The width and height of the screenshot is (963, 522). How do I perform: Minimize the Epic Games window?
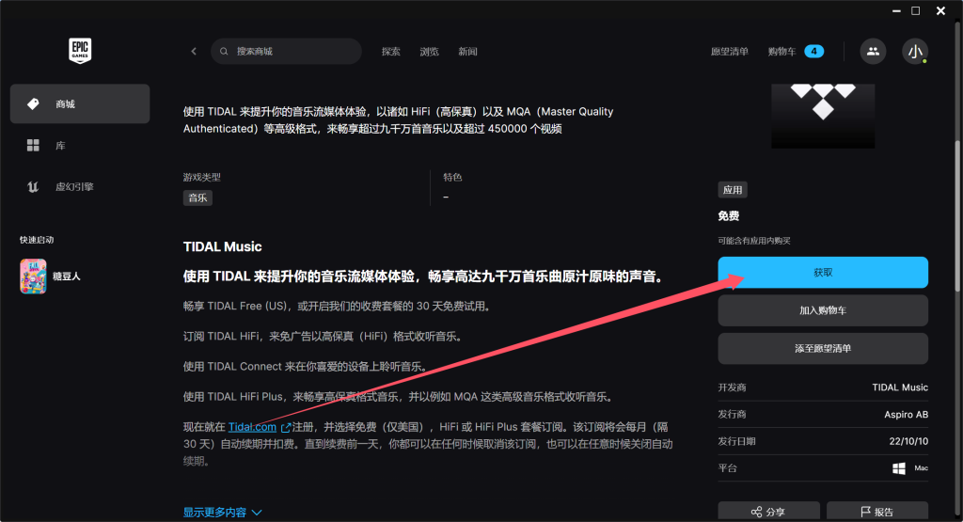896,11
